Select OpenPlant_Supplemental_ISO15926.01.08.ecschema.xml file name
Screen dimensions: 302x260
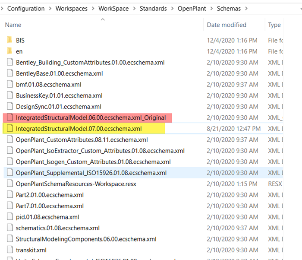point(91,173)
